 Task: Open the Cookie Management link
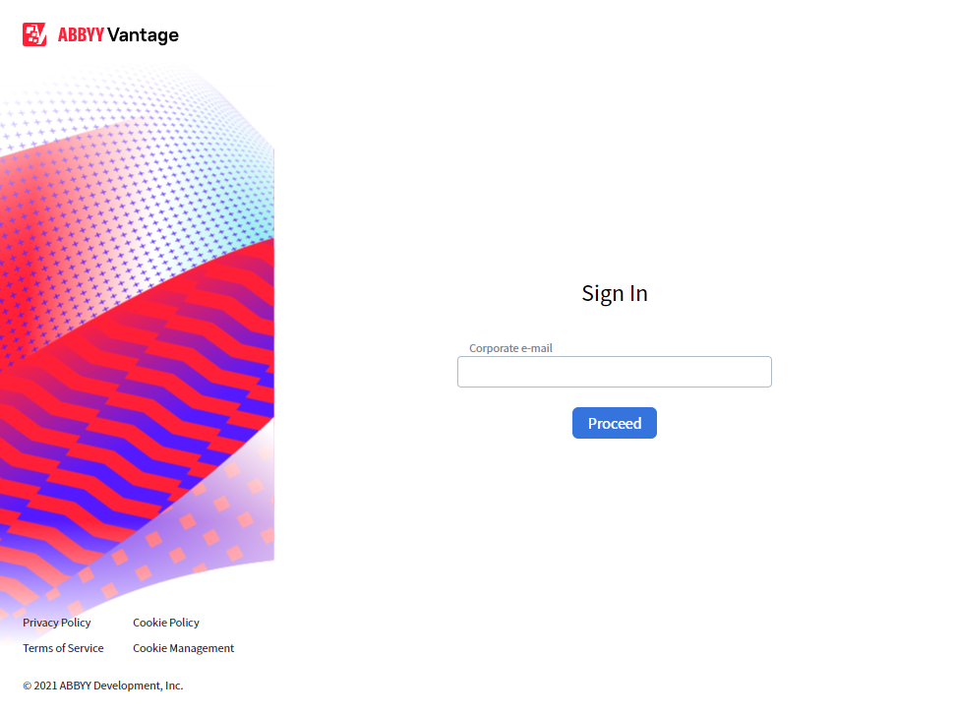tap(183, 648)
